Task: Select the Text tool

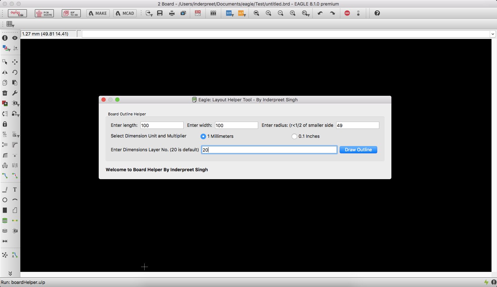Action: tap(15, 189)
